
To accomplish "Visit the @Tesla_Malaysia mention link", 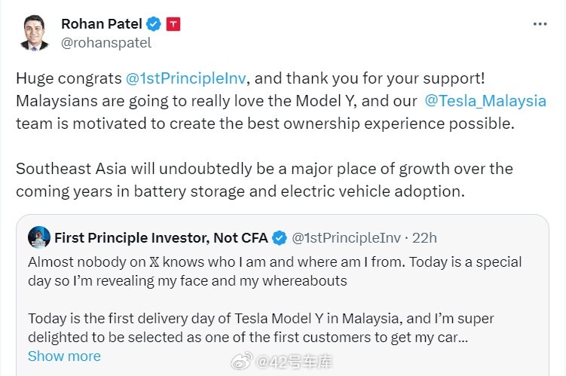I will click(x=485, y=101).
